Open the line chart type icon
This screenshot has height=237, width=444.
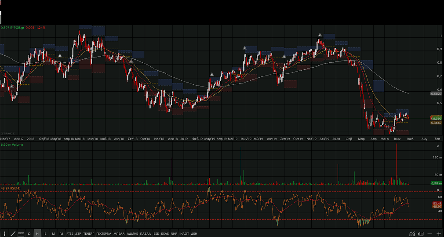pyautogui.click(x=412, y=233)
